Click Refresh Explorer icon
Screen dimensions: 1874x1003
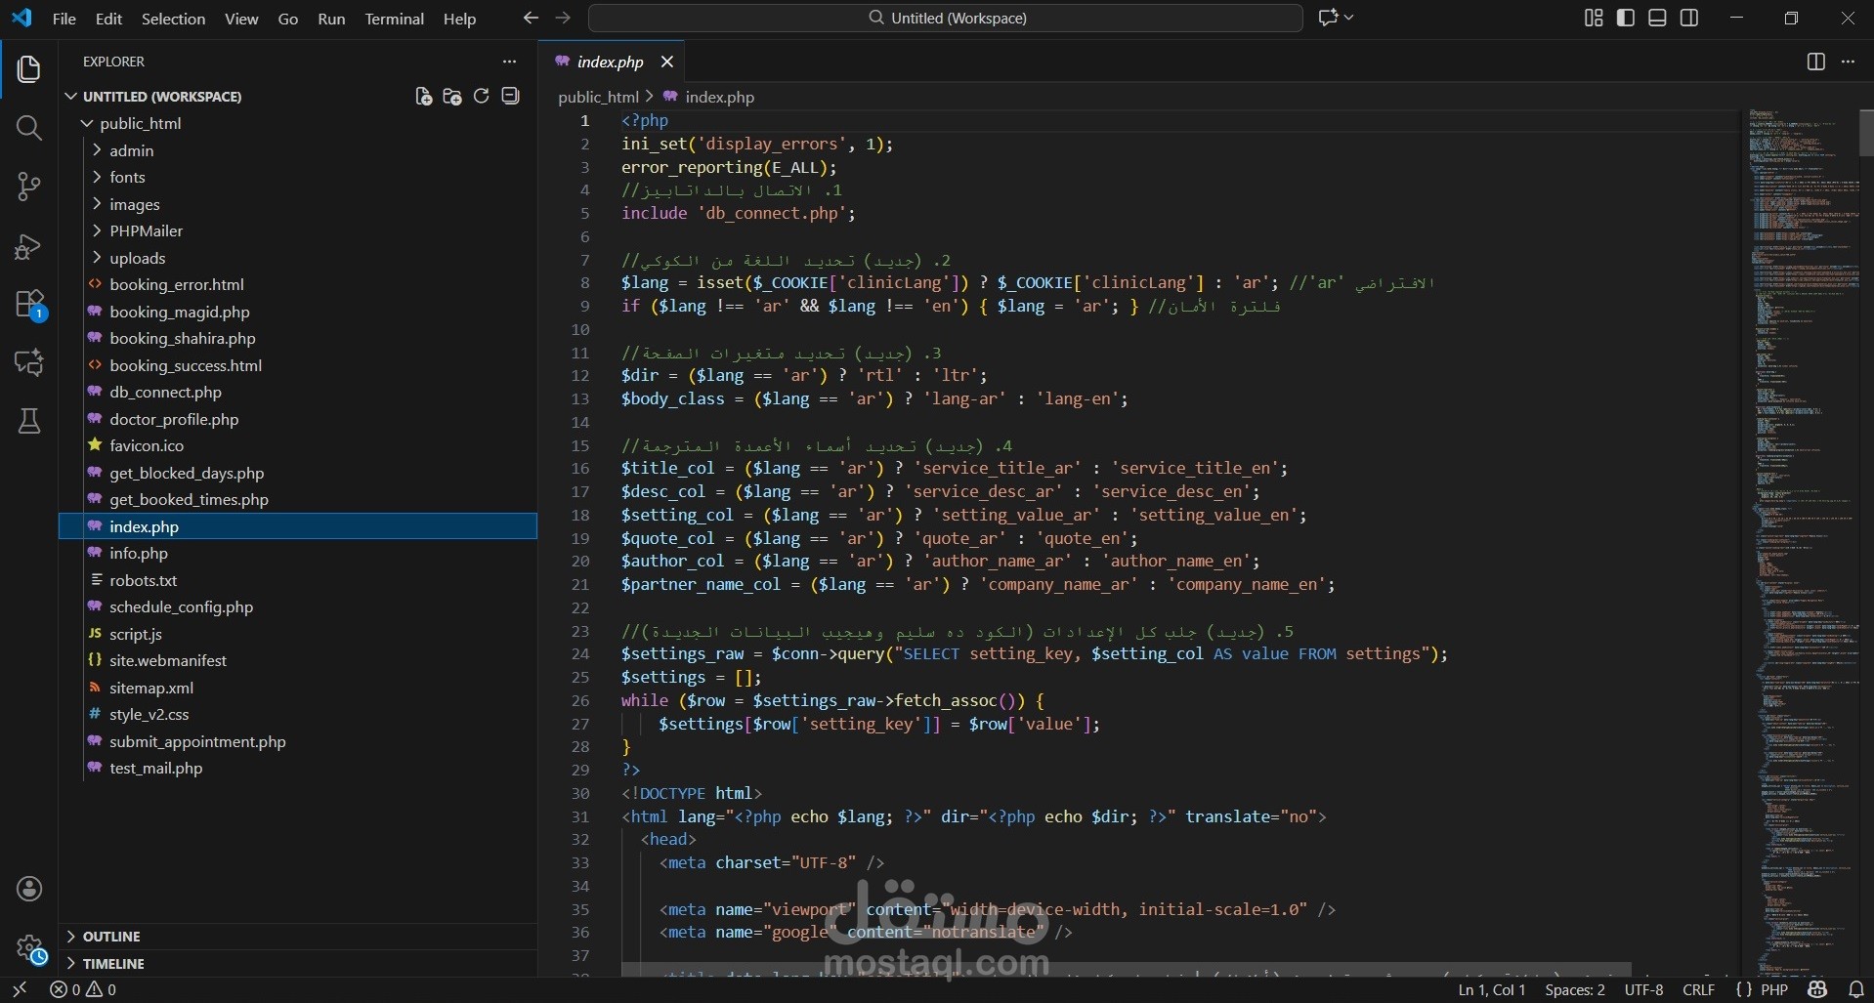click(481, 96)
